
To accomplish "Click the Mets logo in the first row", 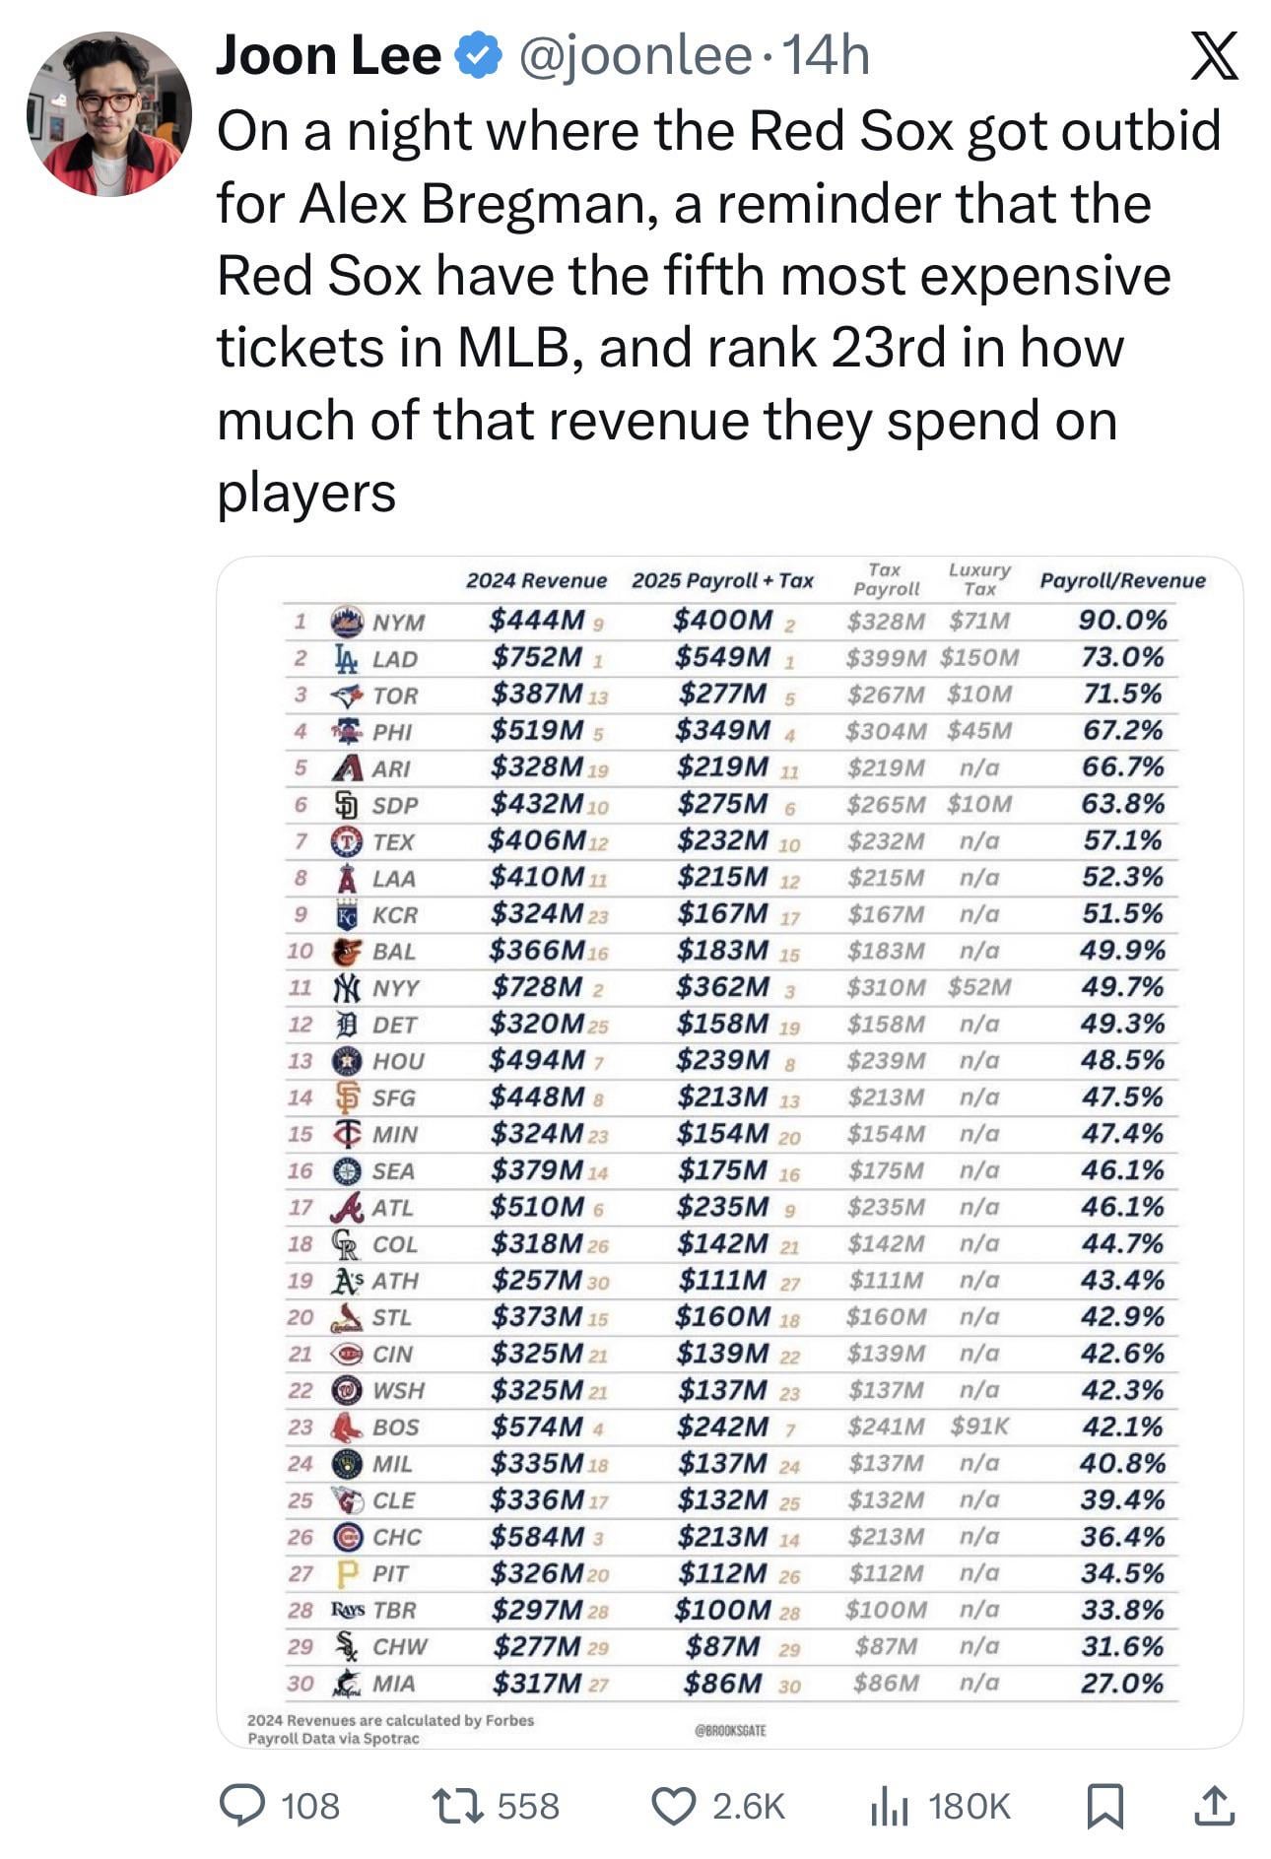I will (346, 621).
